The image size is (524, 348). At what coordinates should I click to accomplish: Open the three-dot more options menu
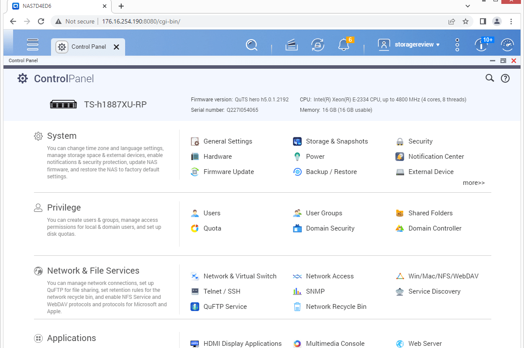click(x=457, y=45)
